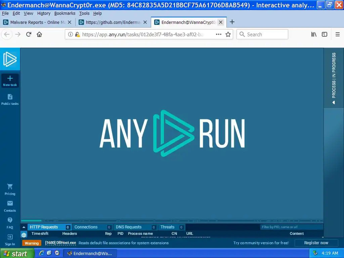Reload the current page
This screenshot has height=258, width=344.
click(29, 34)
